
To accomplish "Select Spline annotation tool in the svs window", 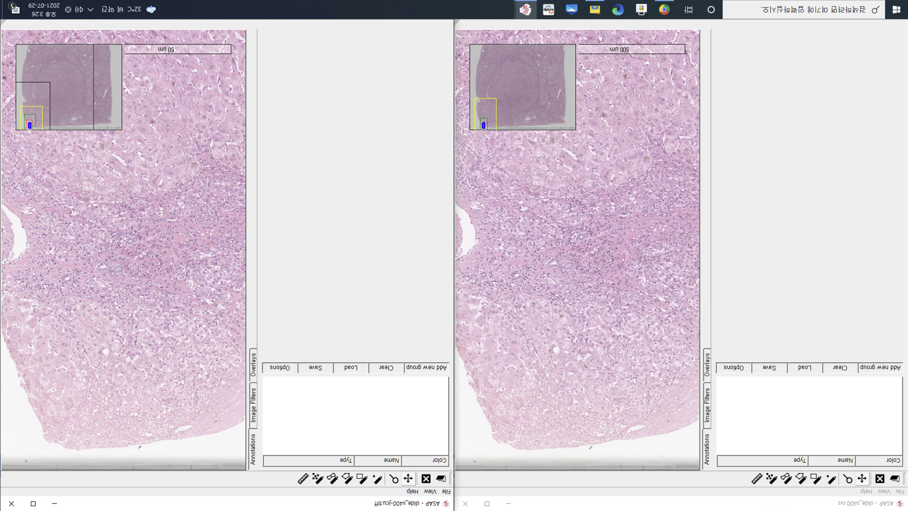I will coord(786,479).
